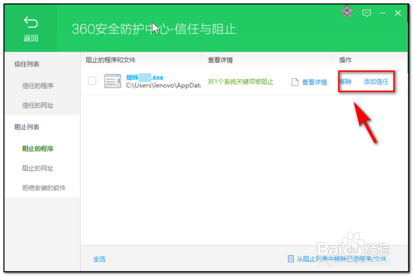This screenshot has height=276, width=413.
Task: Click the 操作 column header
Action: (345, 60)
